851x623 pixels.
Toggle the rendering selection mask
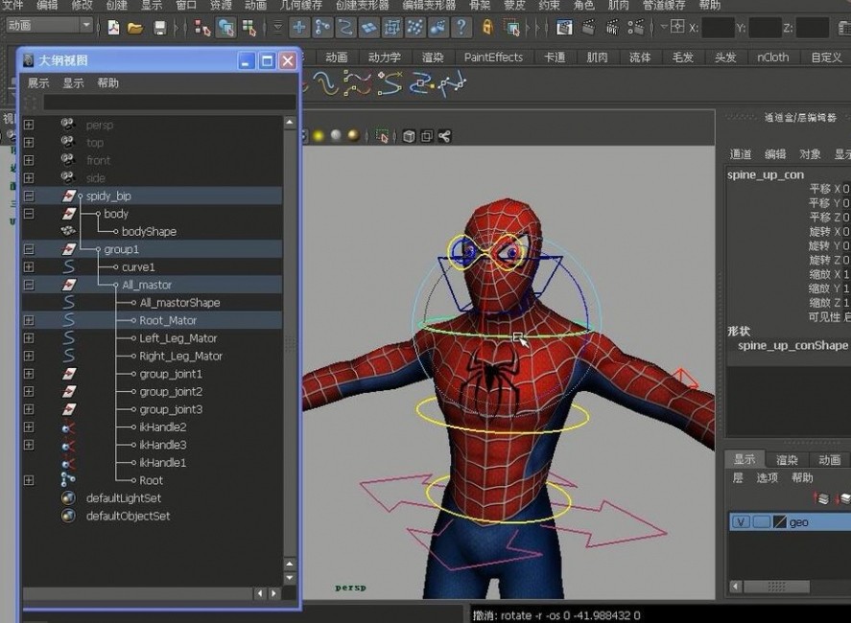pyautogui.click(x=438, y=27)
